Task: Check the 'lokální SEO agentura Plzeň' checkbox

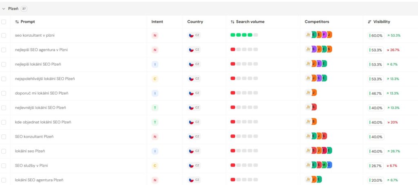Action: (x=4, y=180)
